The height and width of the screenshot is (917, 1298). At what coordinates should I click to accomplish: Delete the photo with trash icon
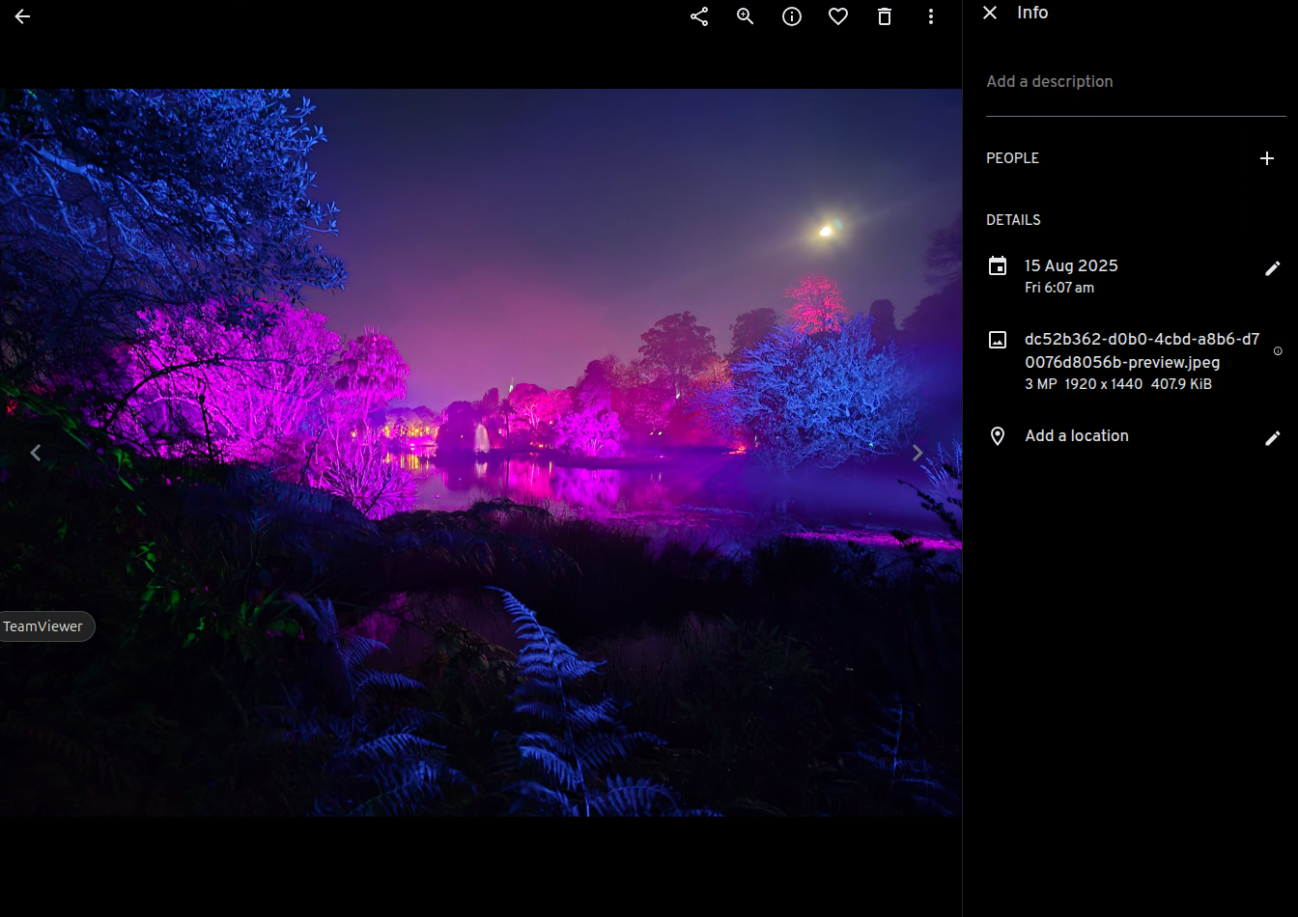click(x=885, y=16)
